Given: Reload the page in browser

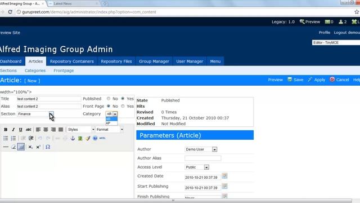Looking at the screenshot, I should [10, 12].
